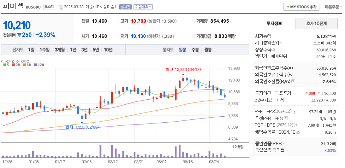
Task: Click help icon next to 배당수익률 2024.12
Action: 298,132
